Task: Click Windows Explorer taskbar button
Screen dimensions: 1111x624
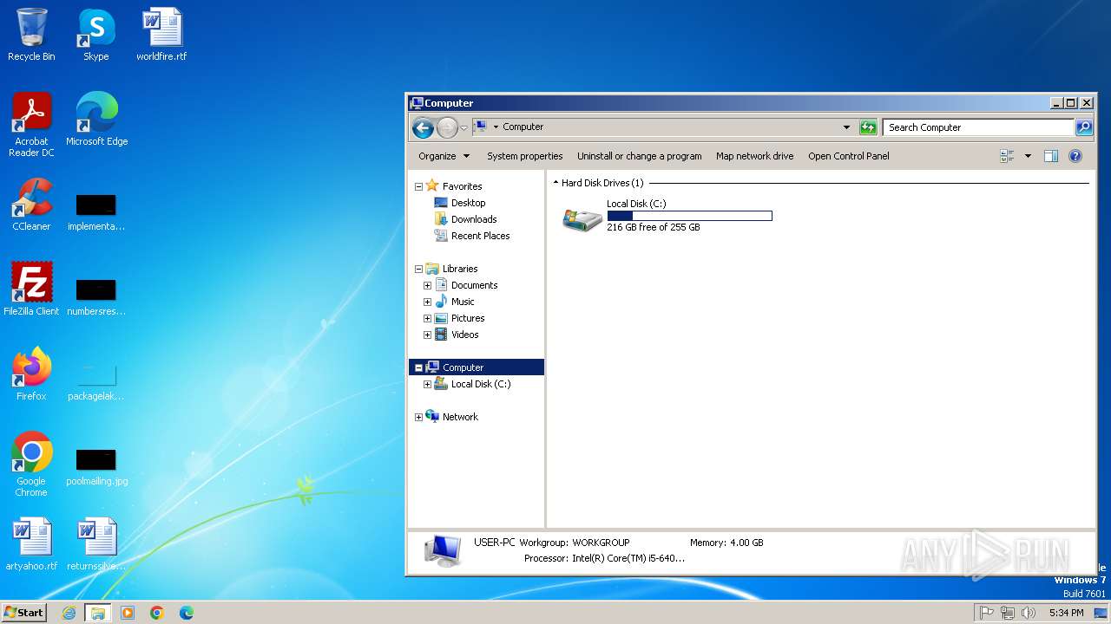Action: (98, 613)
